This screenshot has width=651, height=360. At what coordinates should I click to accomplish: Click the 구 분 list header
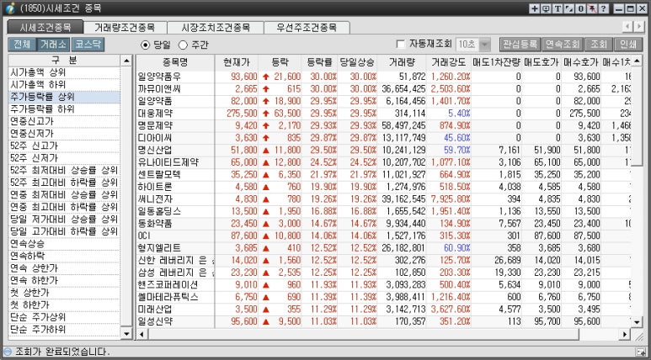(64, 61)
